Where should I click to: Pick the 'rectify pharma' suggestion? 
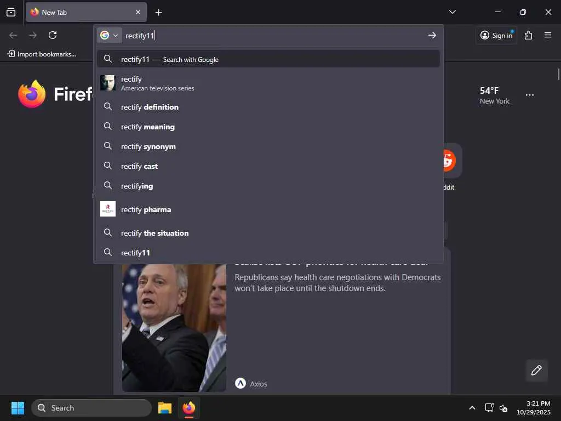(x=268, y=209)
